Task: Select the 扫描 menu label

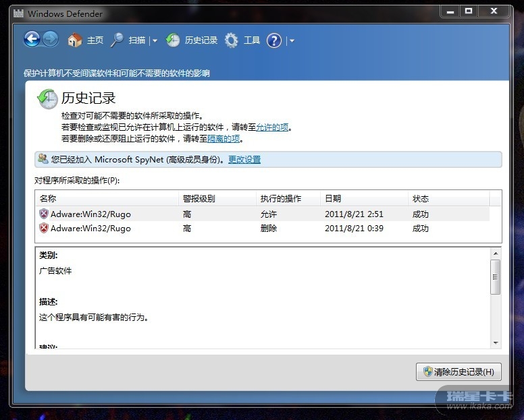Action: [137, 40]
